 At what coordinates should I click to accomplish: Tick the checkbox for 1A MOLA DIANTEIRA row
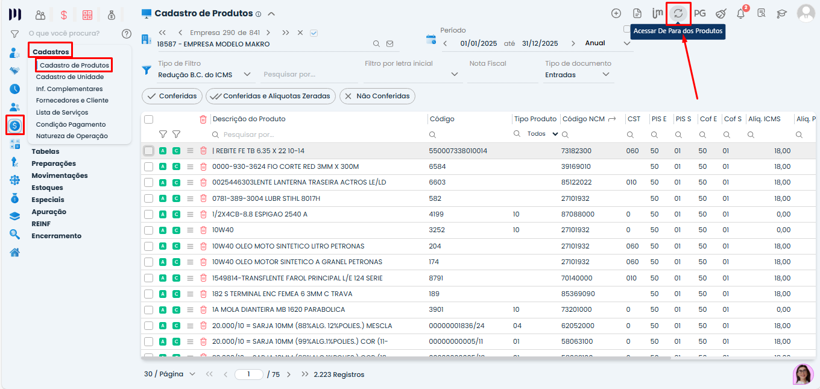click(x=149, y=309)
